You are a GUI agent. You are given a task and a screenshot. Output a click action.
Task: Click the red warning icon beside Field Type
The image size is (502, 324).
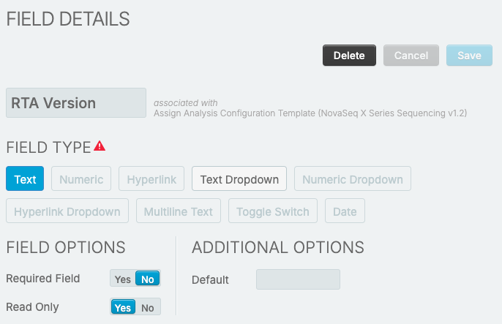coord(100,146)
